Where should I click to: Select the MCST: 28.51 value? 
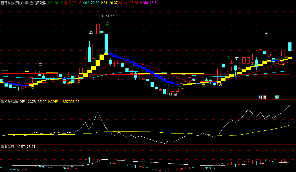(x=25, y=147)
